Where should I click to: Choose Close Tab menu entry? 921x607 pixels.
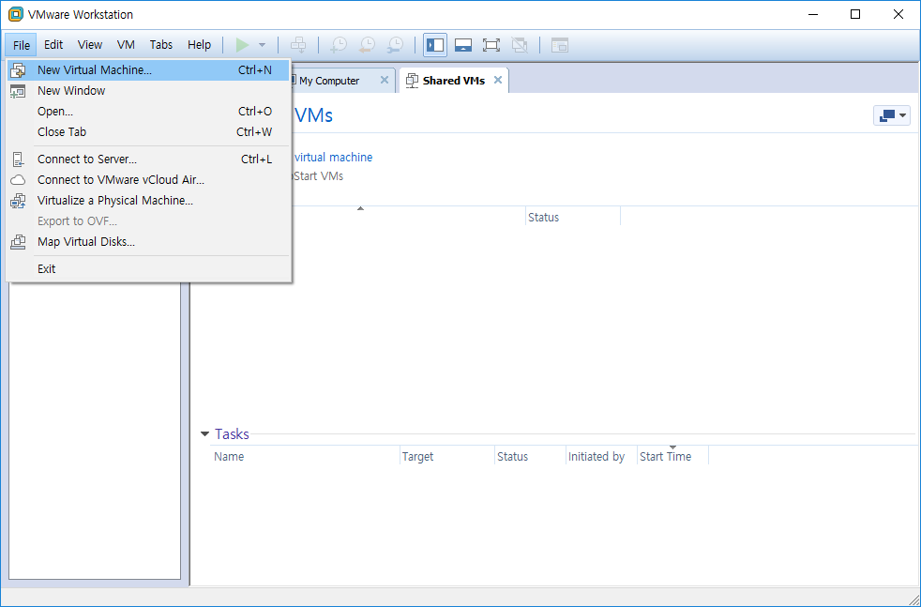point(148,131)
